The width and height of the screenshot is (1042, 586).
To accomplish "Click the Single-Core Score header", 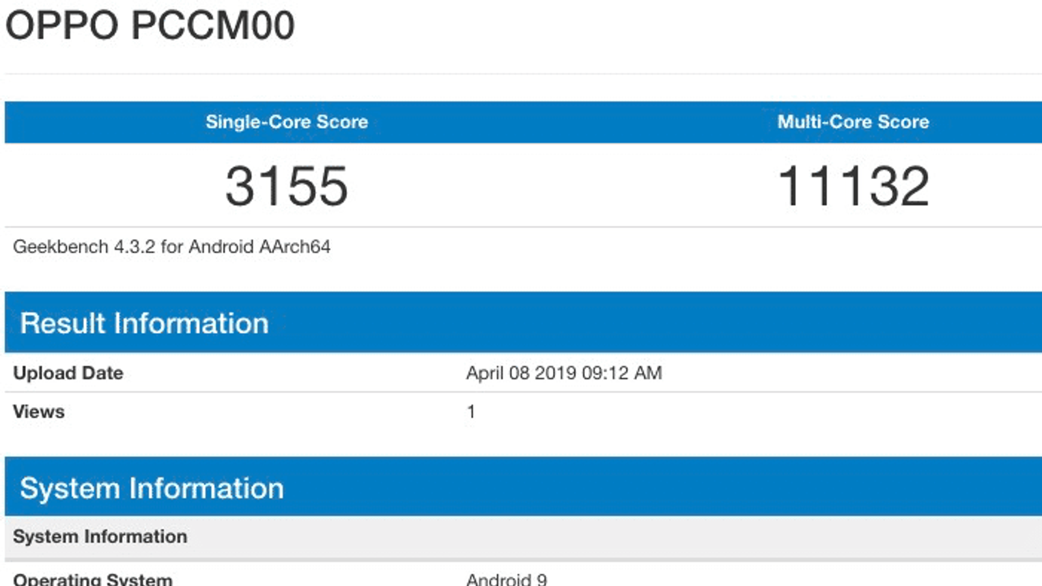I will 287,122.
